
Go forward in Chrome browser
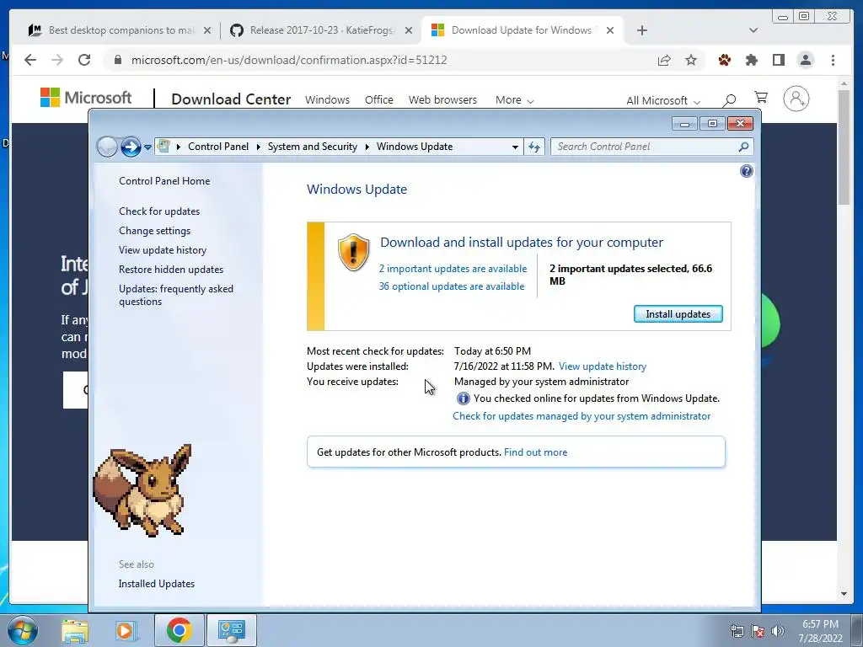pyautogui.click(x=57, y=60)
